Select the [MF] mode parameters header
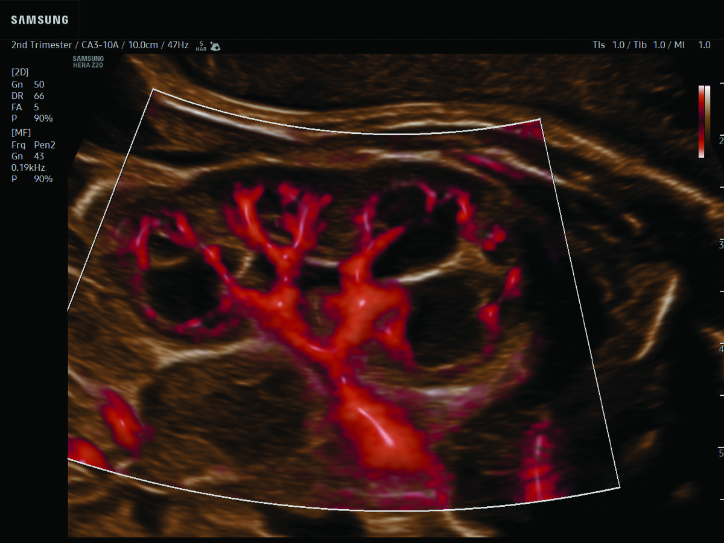Viewport: 724px width, 543px height. click(21, 133)
